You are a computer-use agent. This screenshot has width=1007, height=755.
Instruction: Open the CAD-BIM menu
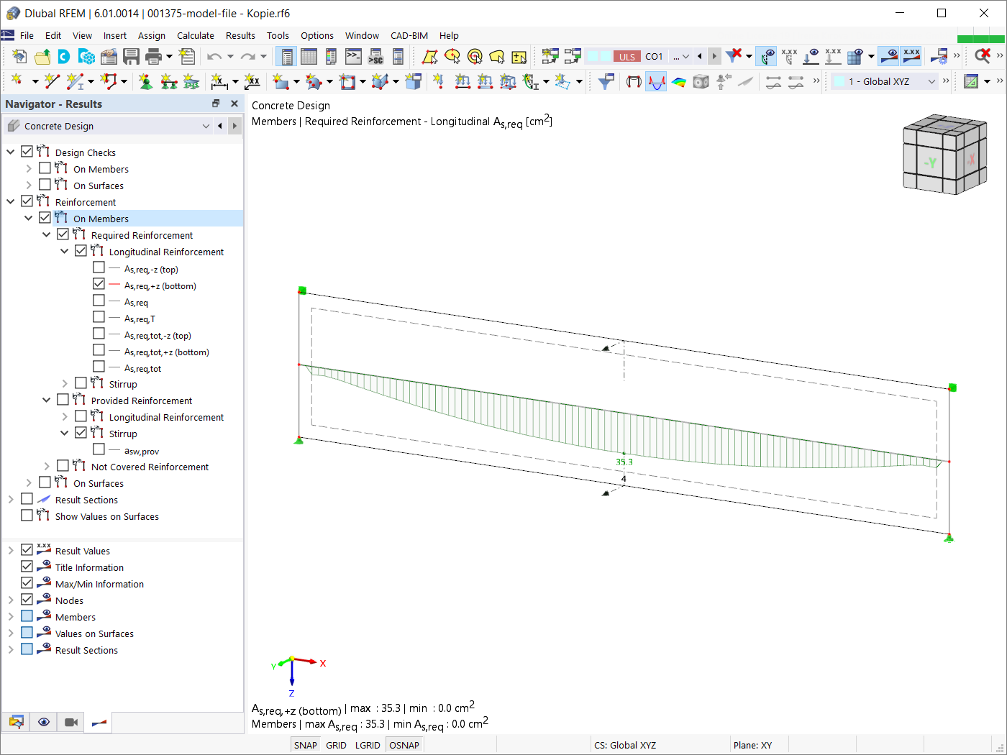click(409, 35)
